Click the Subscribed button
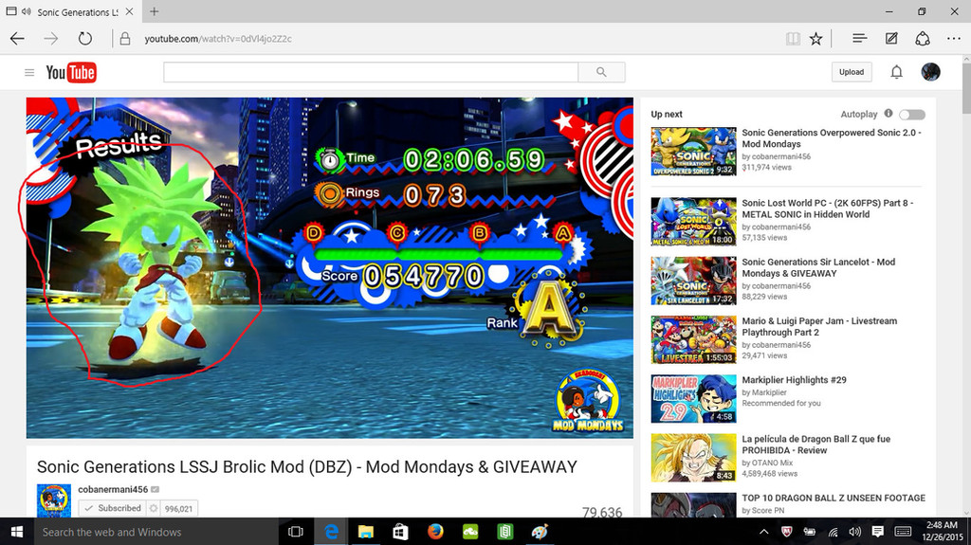This screenshot has width=971, height=545. pos(114,508)
